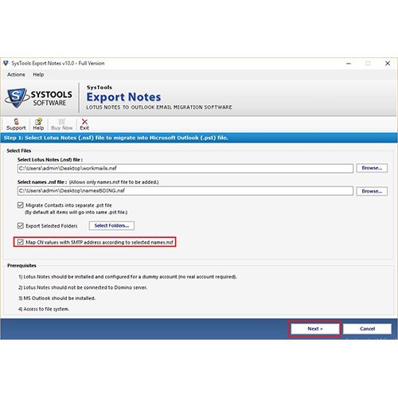398x398 pixels.
Task: Click 'MS Outlook should be installed' prerequisite
Action: pos(57,298)
